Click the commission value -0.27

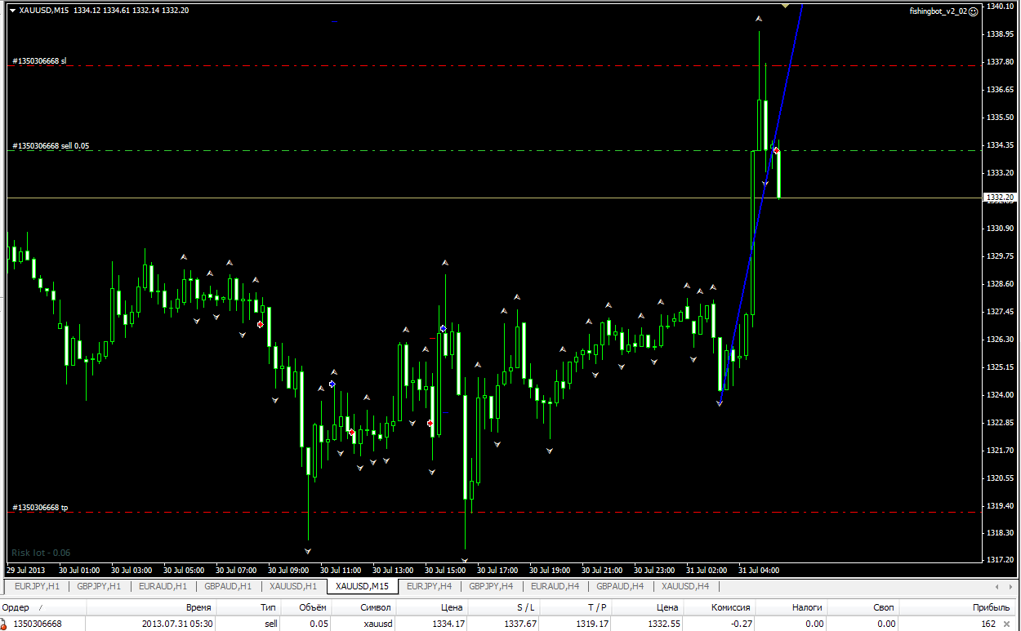742,624
